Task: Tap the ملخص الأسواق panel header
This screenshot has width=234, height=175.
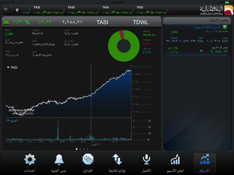Action: click(x=197, y=20)
